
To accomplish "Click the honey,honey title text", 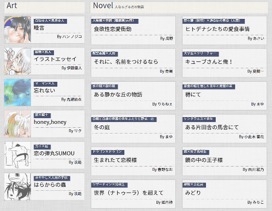I will click(50, 122).
